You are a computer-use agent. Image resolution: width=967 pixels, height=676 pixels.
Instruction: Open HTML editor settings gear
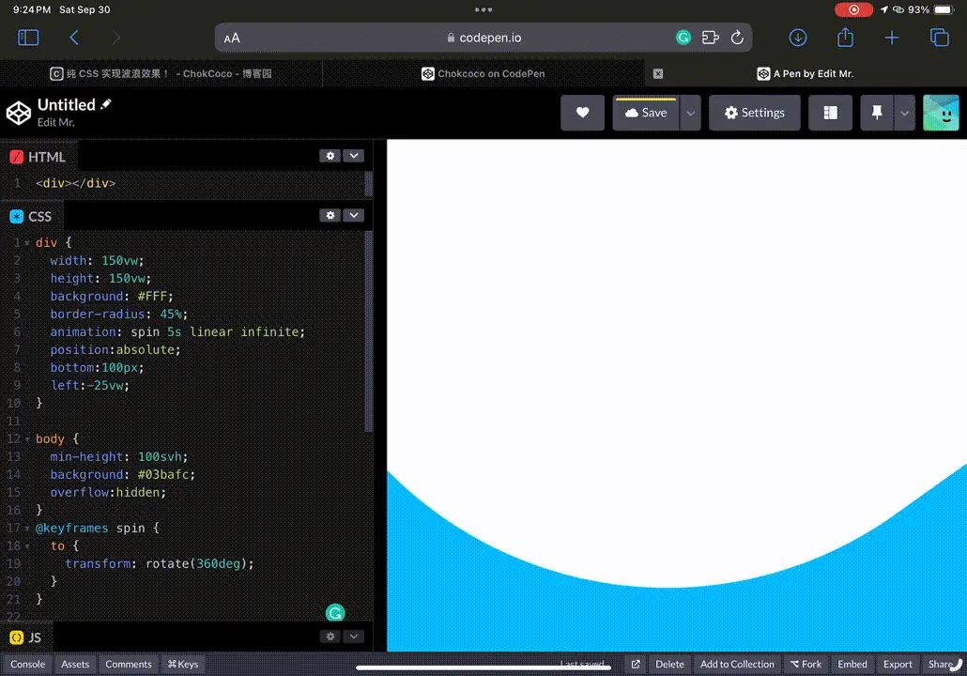pos(330,156)
